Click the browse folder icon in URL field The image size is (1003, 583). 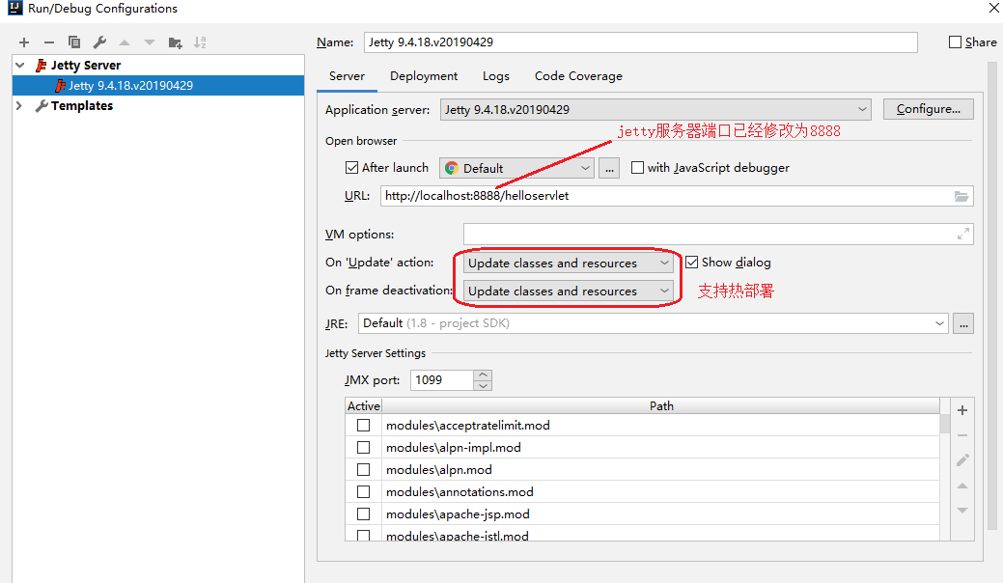coord(961,196)
